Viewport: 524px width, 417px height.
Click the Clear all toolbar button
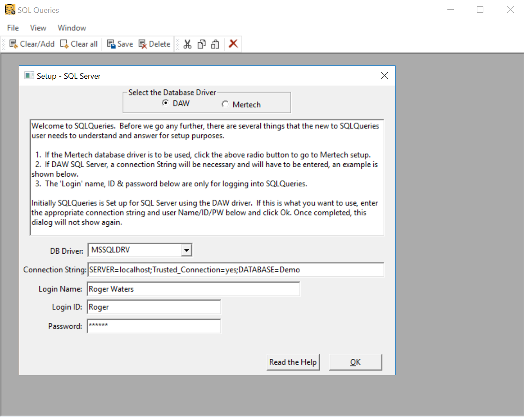click(79, 44)
